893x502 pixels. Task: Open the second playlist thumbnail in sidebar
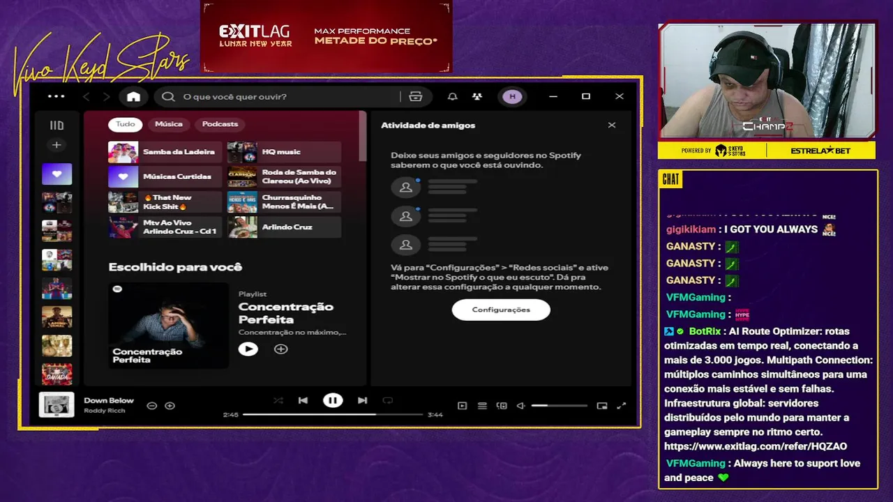[57, 203]
